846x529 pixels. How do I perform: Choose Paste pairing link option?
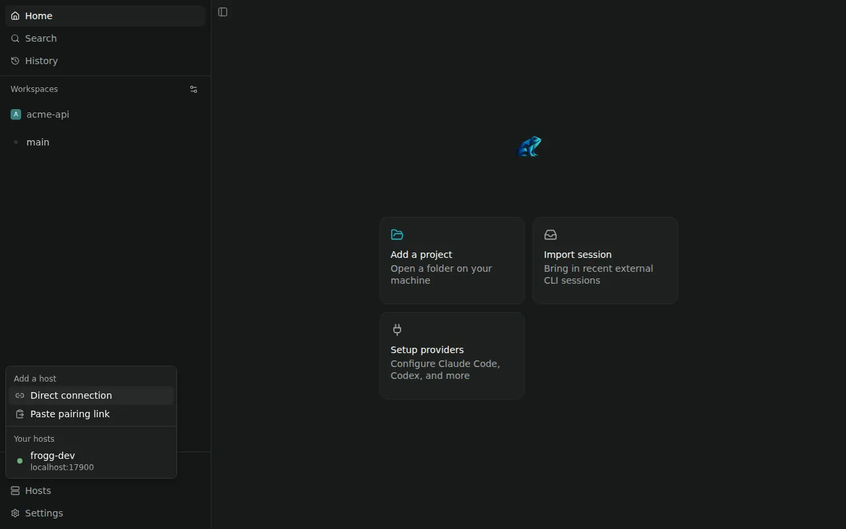tap(91, 414)
